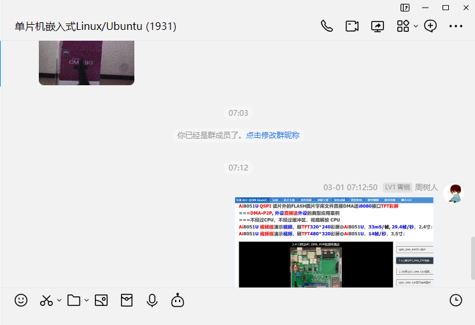Select the scissors screenshot tool
This screenshot has height=325, width=475.
46,300
